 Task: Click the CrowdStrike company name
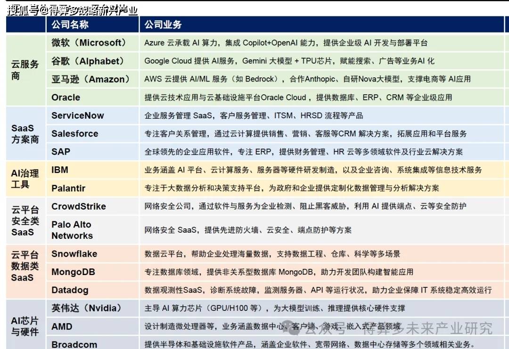(x=79, y=206)
